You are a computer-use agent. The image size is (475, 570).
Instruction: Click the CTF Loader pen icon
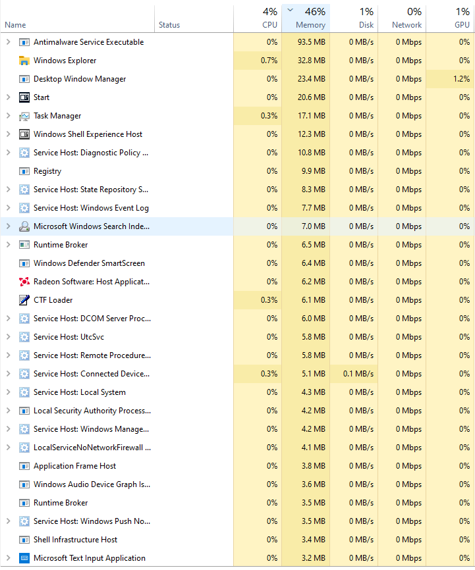[24, 300]
